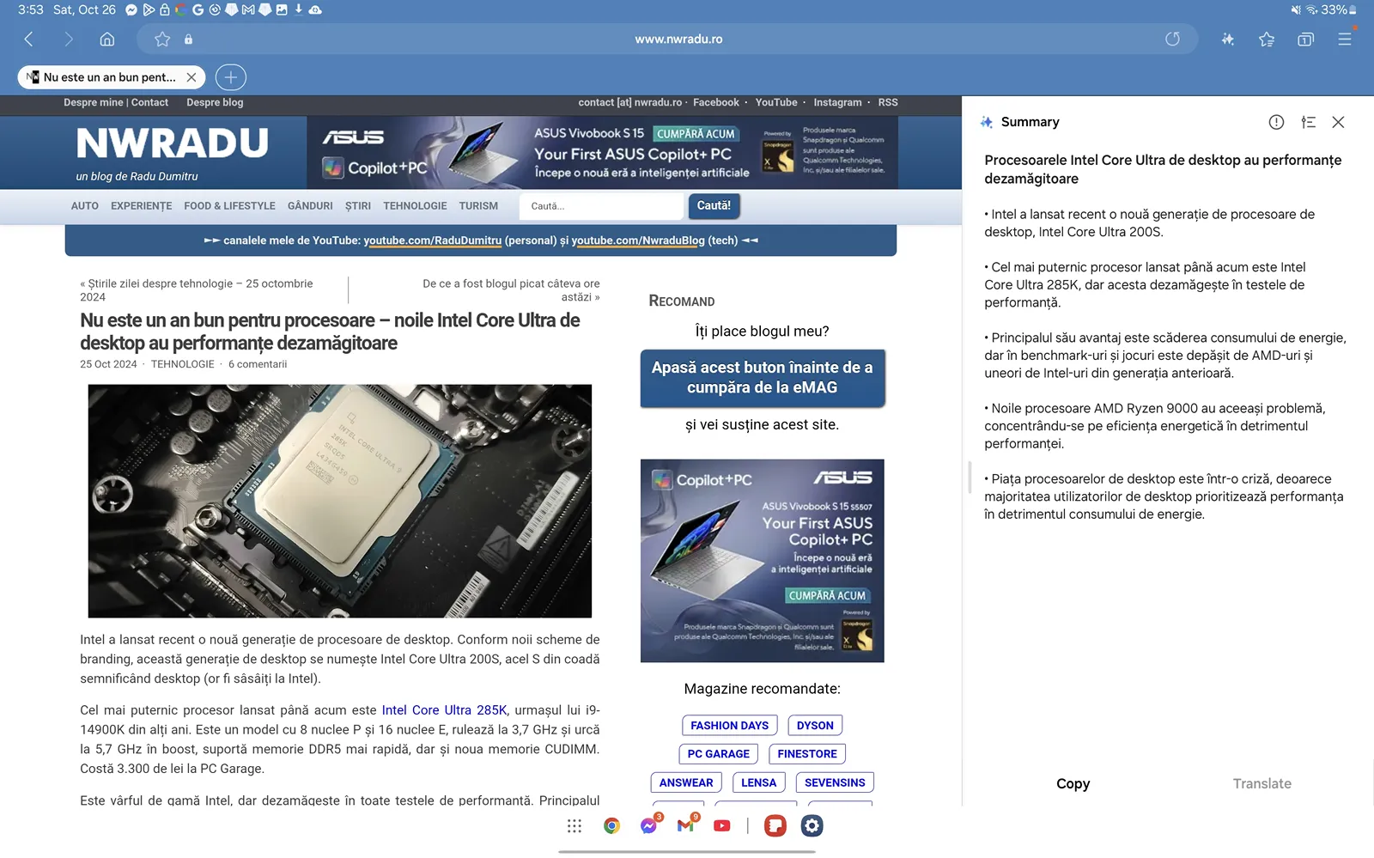The width and height of the screenshot is (1374, 858).
Task: Tap the NWRADU site logo
Action: click(x=173, y=143)
